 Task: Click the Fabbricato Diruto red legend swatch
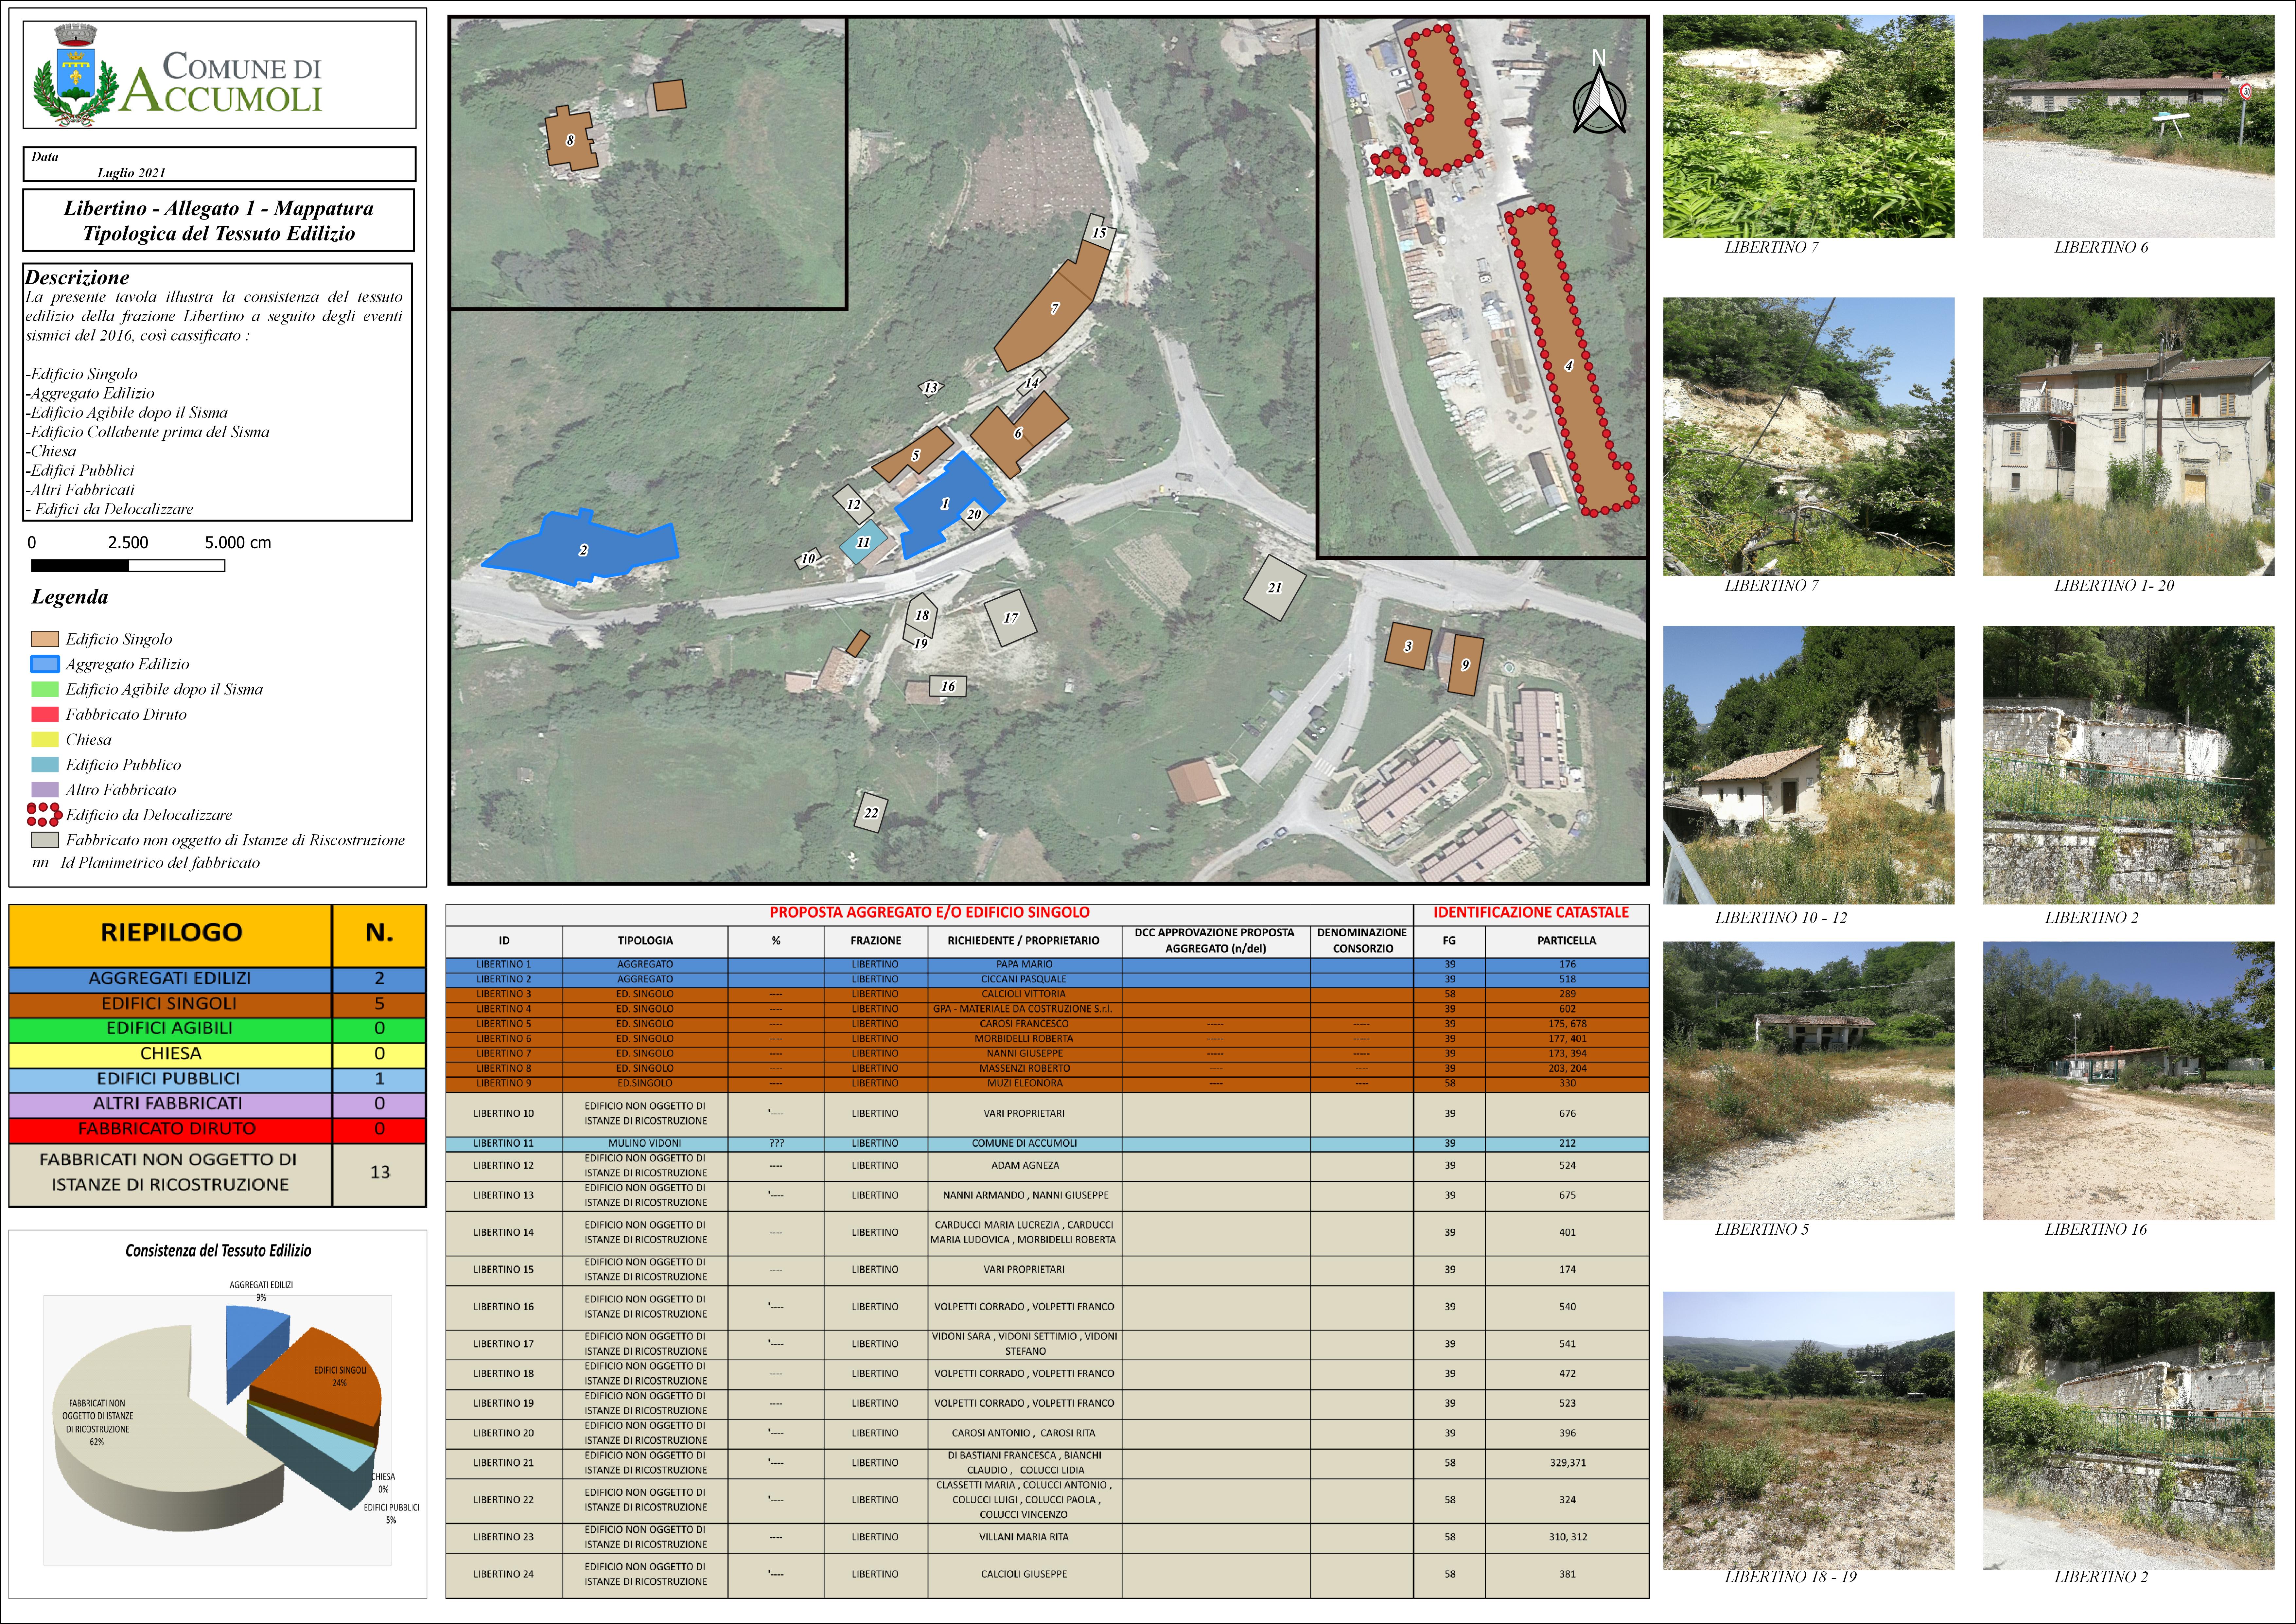[x=45, y=714]
